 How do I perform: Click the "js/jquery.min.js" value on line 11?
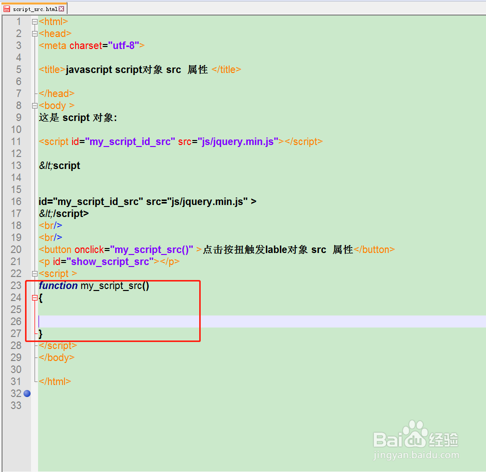238,142
